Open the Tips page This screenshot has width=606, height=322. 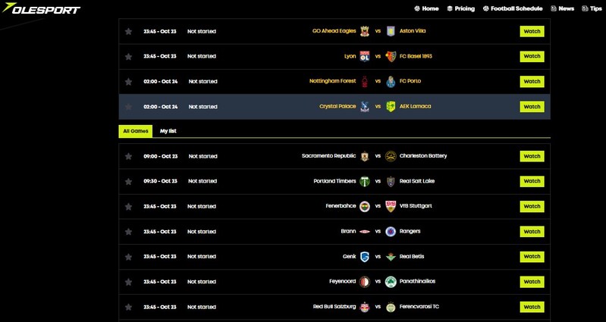pyautogui.click(x=591, y=8)
